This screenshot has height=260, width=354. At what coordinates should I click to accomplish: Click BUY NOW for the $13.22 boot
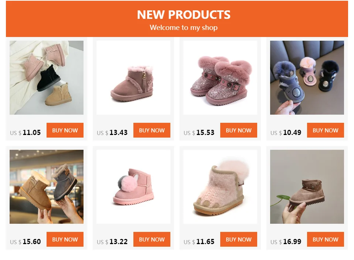152,239
